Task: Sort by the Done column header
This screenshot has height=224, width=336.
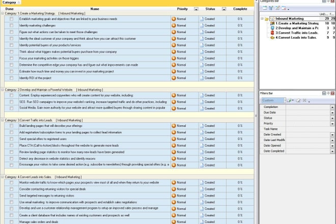Action: coord(10,9)
